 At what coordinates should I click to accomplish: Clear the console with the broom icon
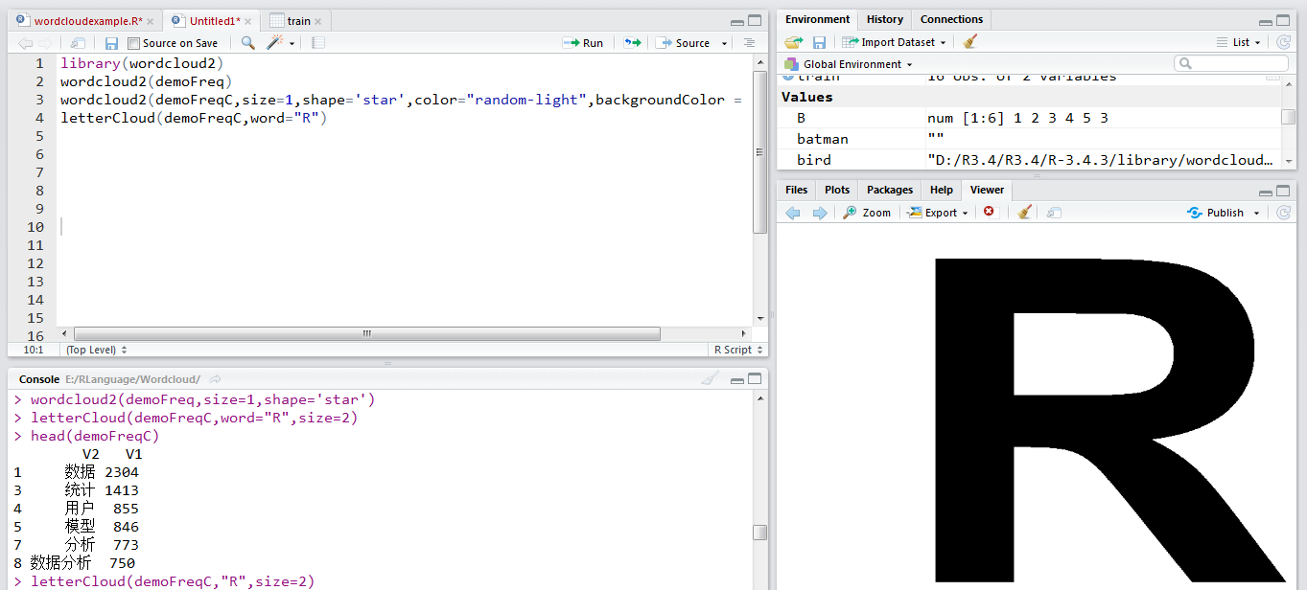[710, 379]
